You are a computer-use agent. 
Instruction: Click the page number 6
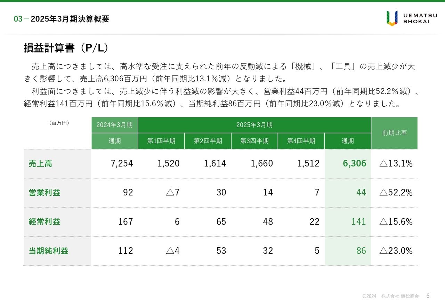point(428,296)
